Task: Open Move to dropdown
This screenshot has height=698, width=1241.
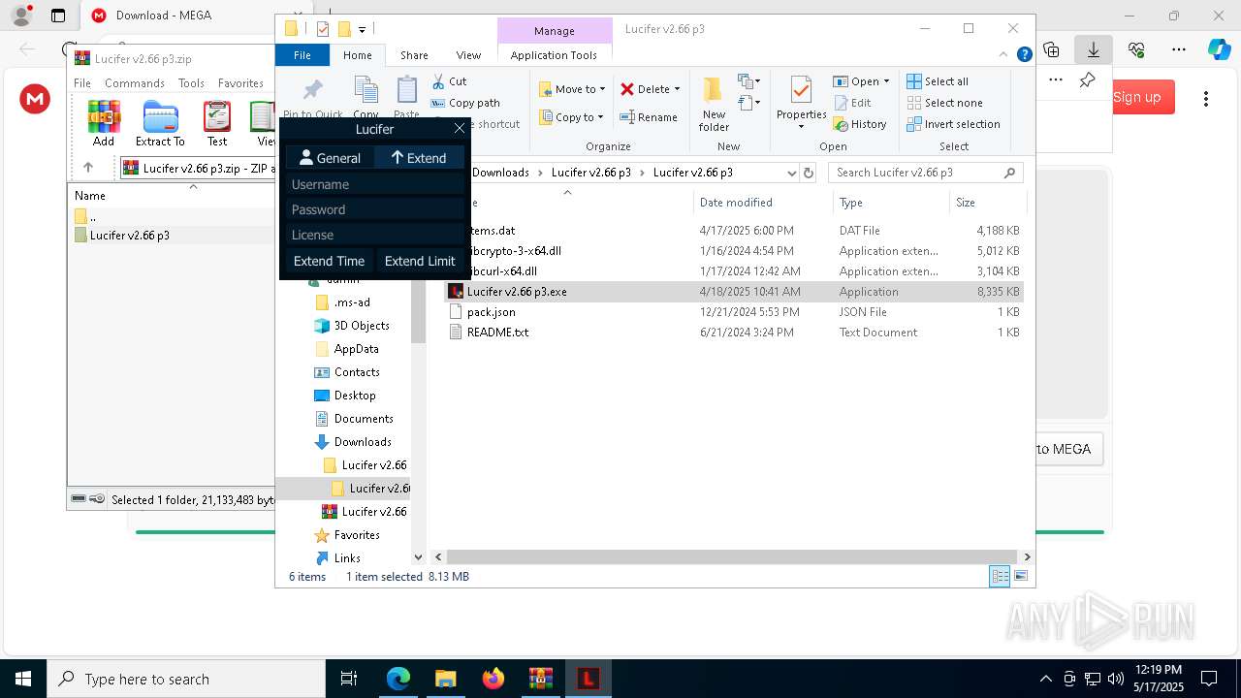Action: [x=572, y=89]
